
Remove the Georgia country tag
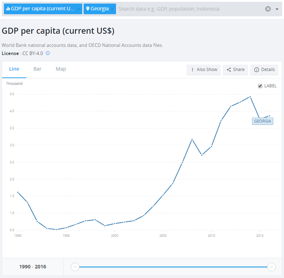pos(112,9)
